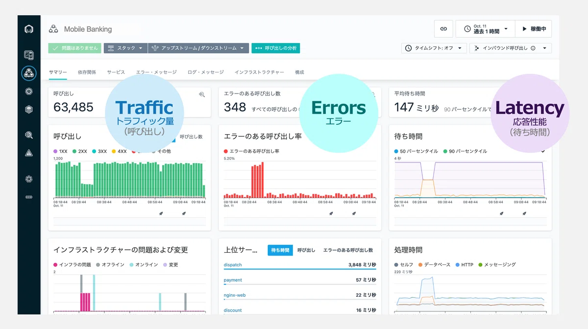The width and height of the screenshot is (588, 329).
Task: Open the Analytics magnifier sidebar icon
Action: (29, 135)
